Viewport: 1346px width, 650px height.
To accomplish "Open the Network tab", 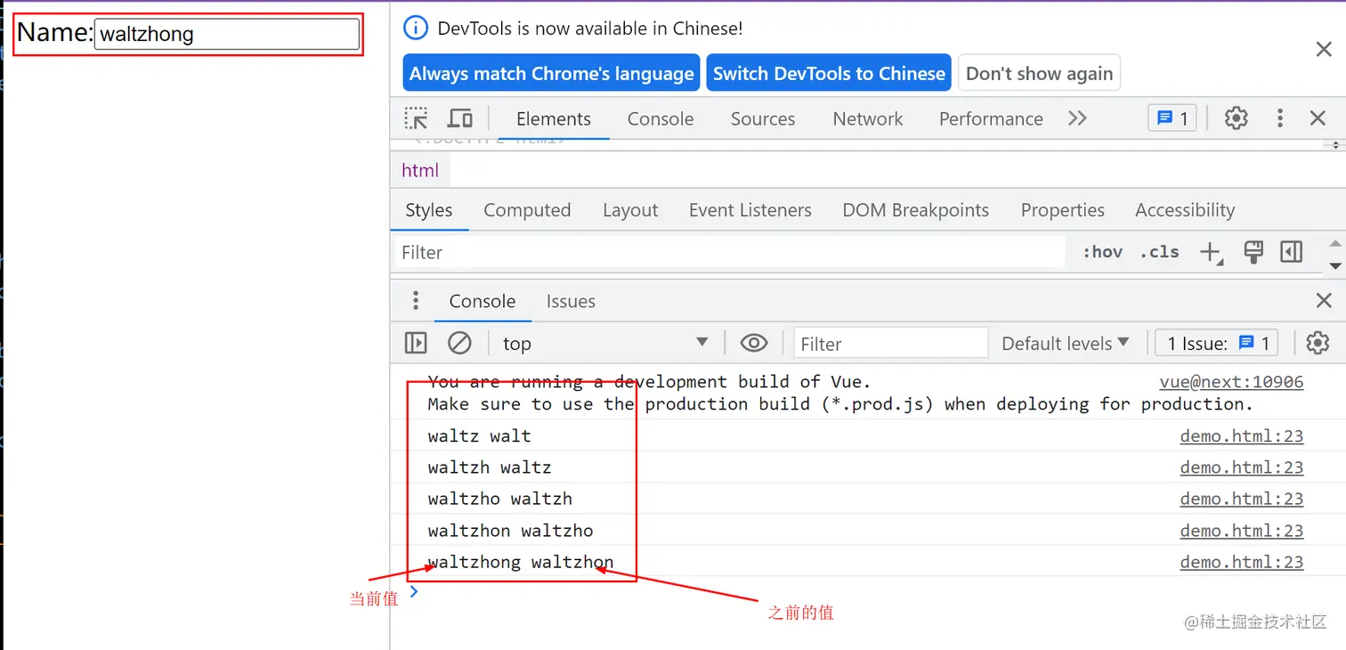I will pyautogui.click(x=868, y=119).
